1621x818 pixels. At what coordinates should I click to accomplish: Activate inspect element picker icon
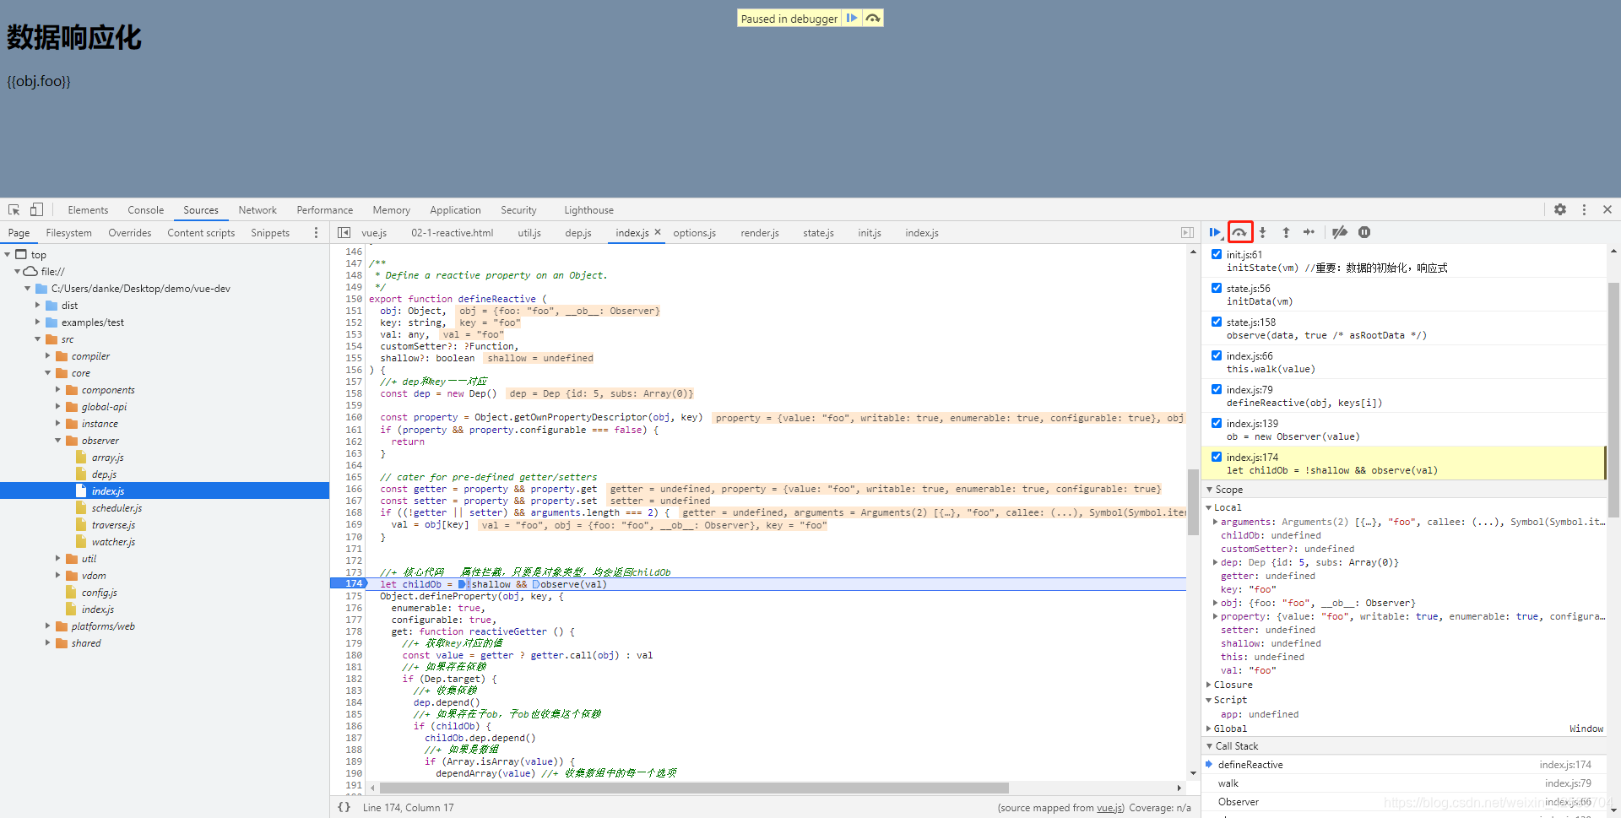pos(14,209)
